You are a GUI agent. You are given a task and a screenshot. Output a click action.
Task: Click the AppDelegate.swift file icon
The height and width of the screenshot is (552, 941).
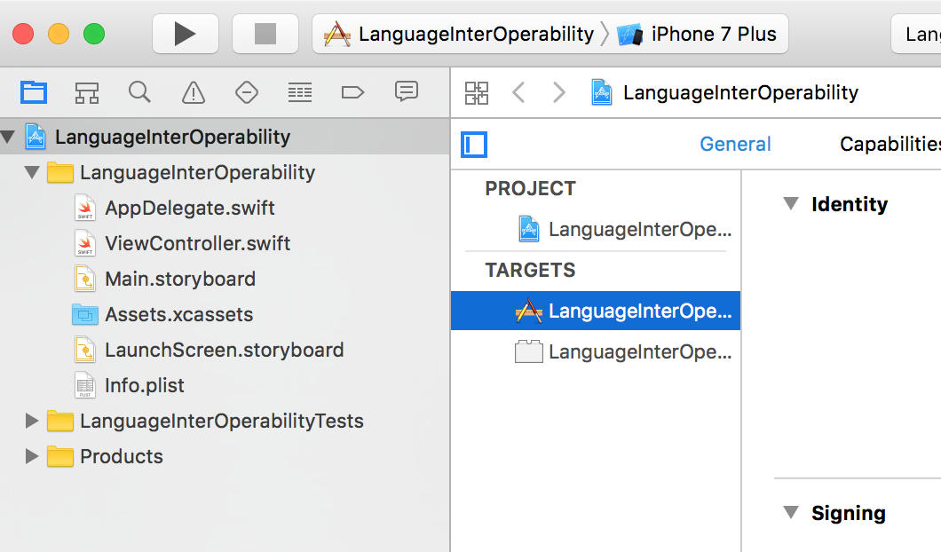(x=85, y=208)
